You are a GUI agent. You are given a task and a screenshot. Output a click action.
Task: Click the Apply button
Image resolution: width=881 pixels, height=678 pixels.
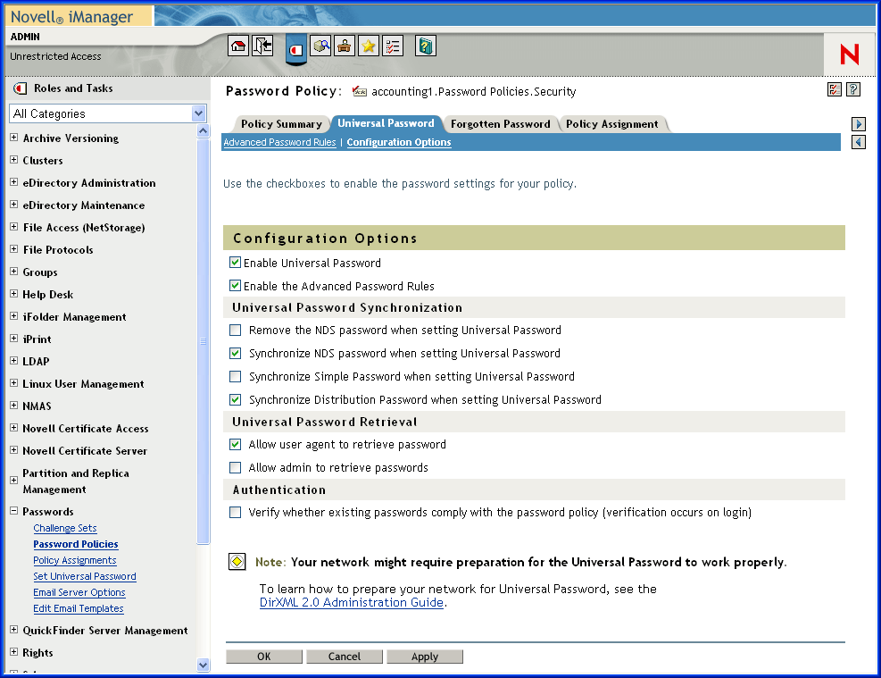point(425,656)
